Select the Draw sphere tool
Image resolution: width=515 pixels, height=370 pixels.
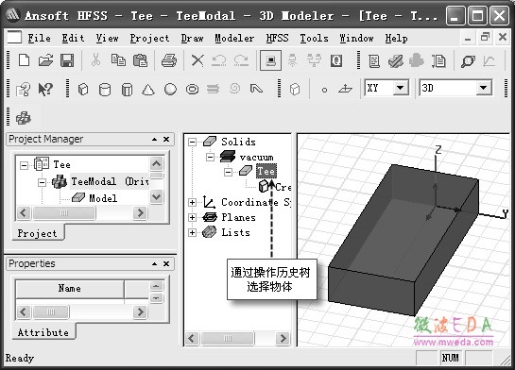pos(170,89)
